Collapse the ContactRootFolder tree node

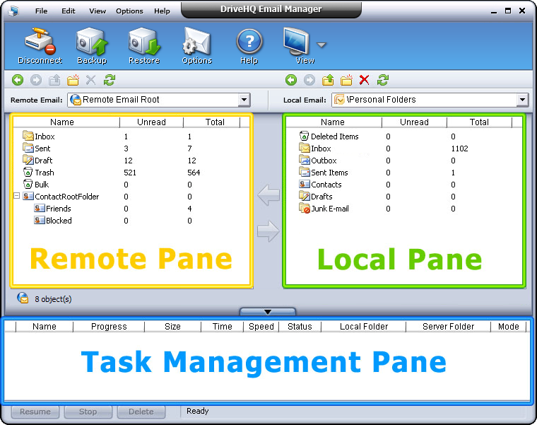pyautogui.click(x=16, y=197)
